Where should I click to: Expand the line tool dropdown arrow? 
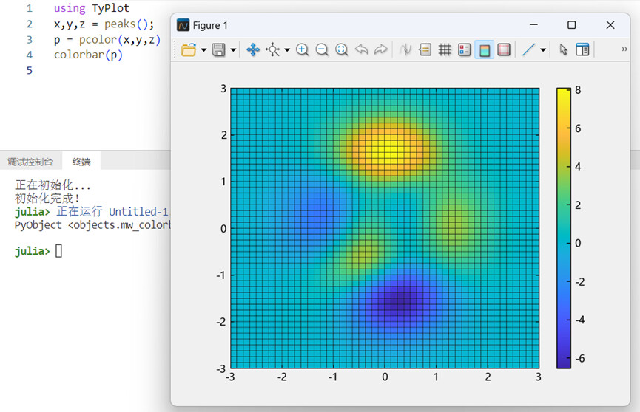pos(543,50)
